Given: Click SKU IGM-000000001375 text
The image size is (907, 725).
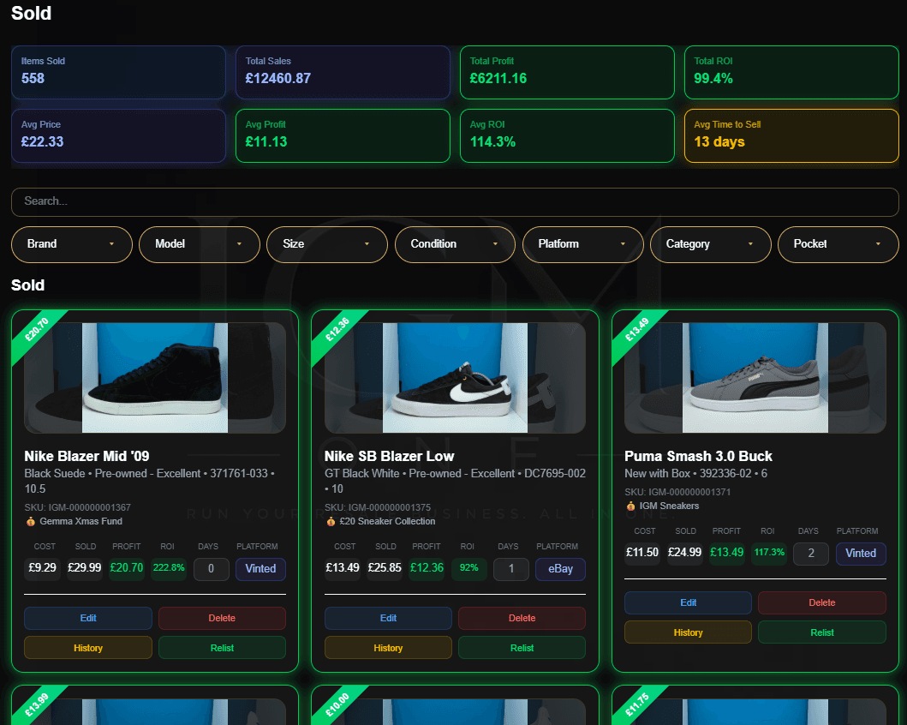Looking at the screenshot, I should click(x=378, y=507).
